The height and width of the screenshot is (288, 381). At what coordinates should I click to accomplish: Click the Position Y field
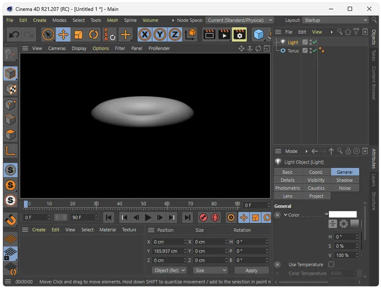pyautogui.click(x=170, y=251)
